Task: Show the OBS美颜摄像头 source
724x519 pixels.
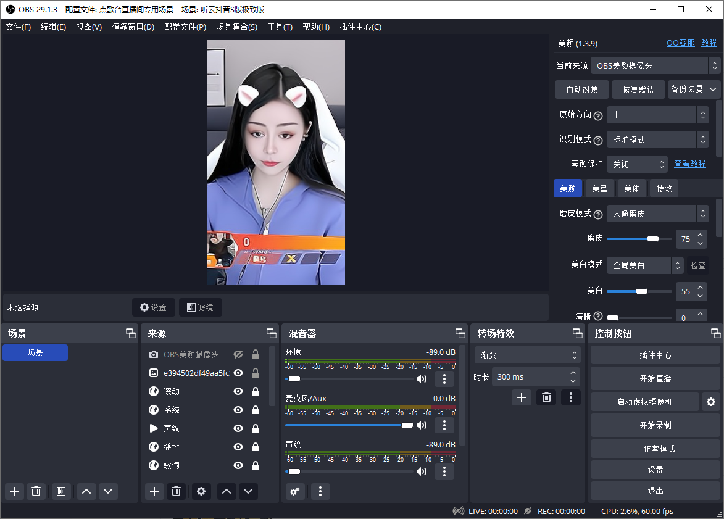Action: pos(238,354)
